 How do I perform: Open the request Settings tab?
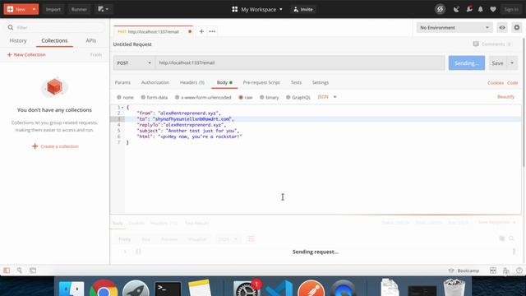coord(321,82)
